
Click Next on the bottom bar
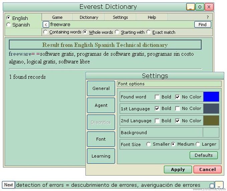[x=9, y=185]
